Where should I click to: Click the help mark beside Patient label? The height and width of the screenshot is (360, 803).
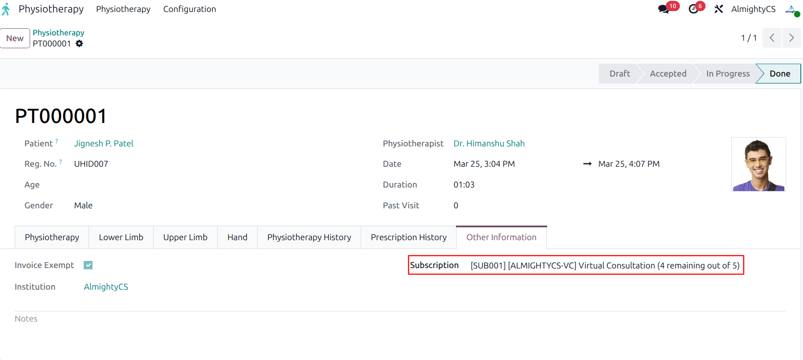57,141
